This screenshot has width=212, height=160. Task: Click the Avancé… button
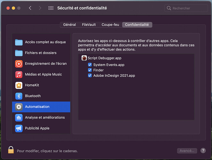pyautogui.click(x=187, y=151)
